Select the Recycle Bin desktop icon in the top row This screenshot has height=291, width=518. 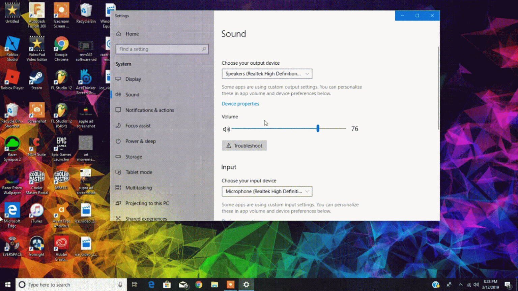(86, 13)
